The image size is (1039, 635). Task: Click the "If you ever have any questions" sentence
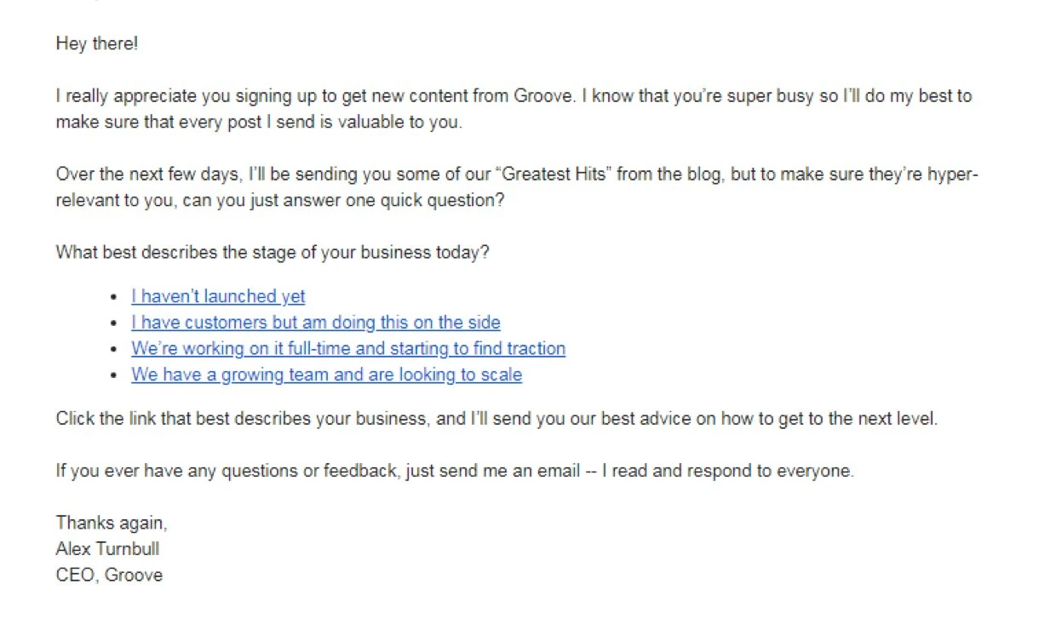click(455, 471)
